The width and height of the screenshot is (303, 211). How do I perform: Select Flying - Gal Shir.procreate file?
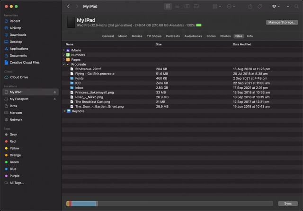click(95, 74)
